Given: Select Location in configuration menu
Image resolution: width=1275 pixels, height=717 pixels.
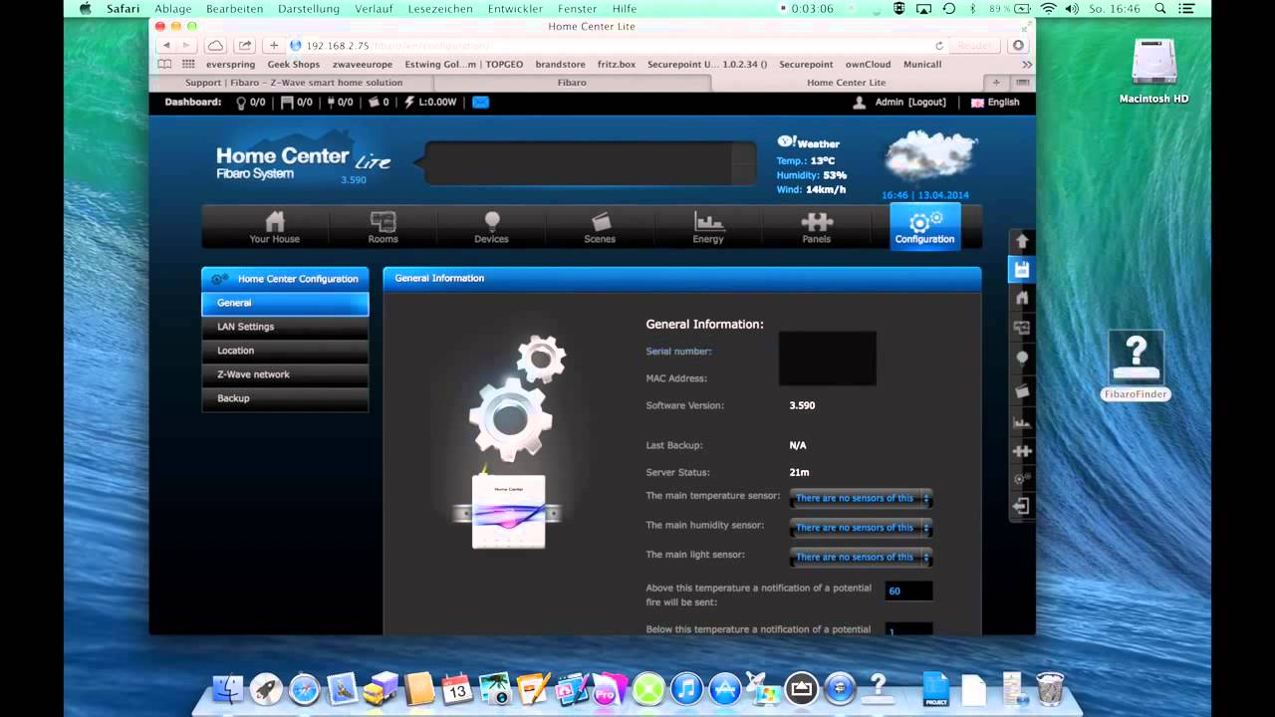Looking at the screenshot, I should click(285, 351).
